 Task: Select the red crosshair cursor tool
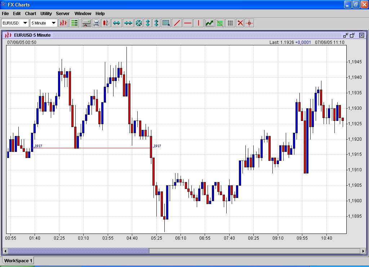(x=249, y=23)
